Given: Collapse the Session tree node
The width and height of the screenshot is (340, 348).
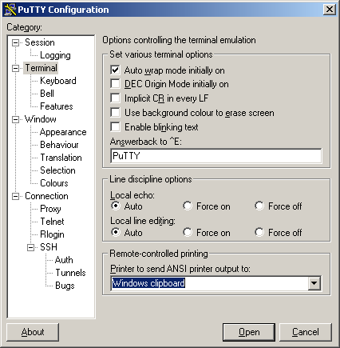Looking at the screenshot, I should tap(16, 42).
